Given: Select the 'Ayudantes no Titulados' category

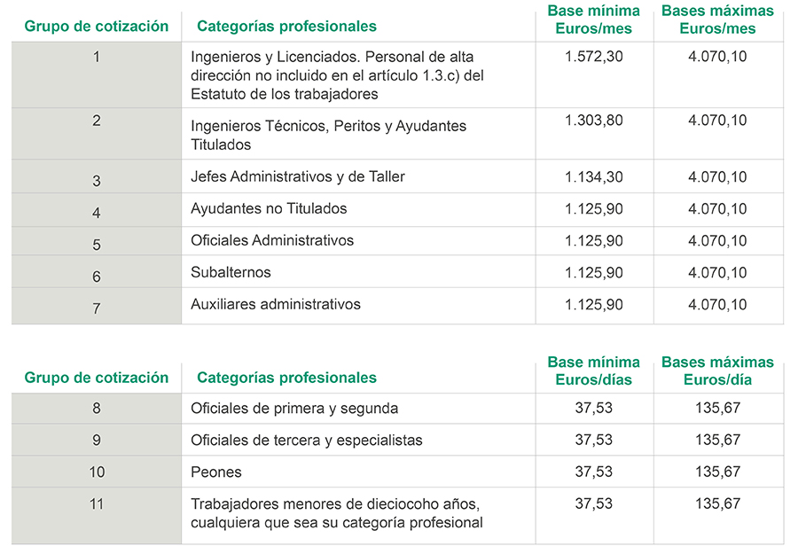Looking at the screenshot, I should tap(269, 208).
